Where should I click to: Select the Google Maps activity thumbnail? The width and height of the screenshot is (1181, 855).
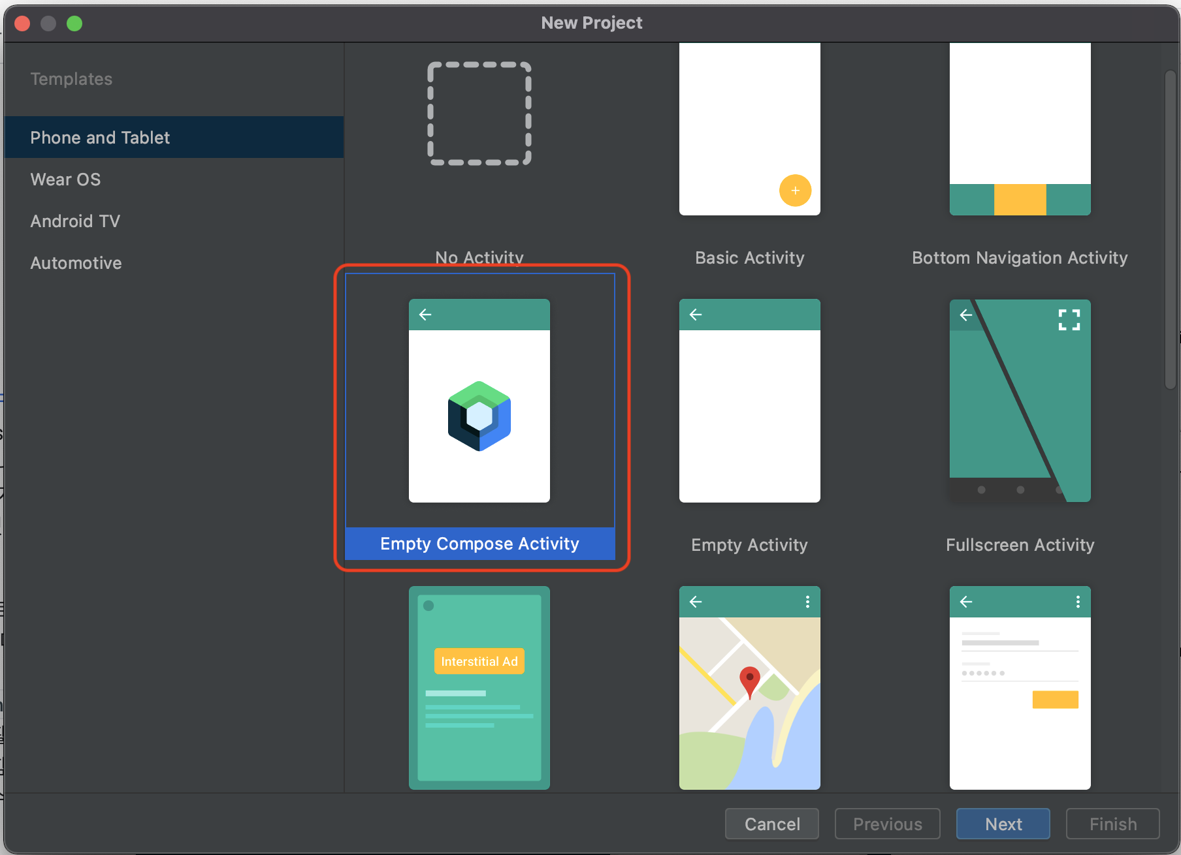[x=750, y=688]
